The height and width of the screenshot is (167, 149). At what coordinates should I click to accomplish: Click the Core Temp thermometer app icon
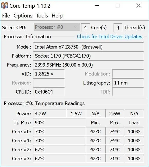point(5,6)
